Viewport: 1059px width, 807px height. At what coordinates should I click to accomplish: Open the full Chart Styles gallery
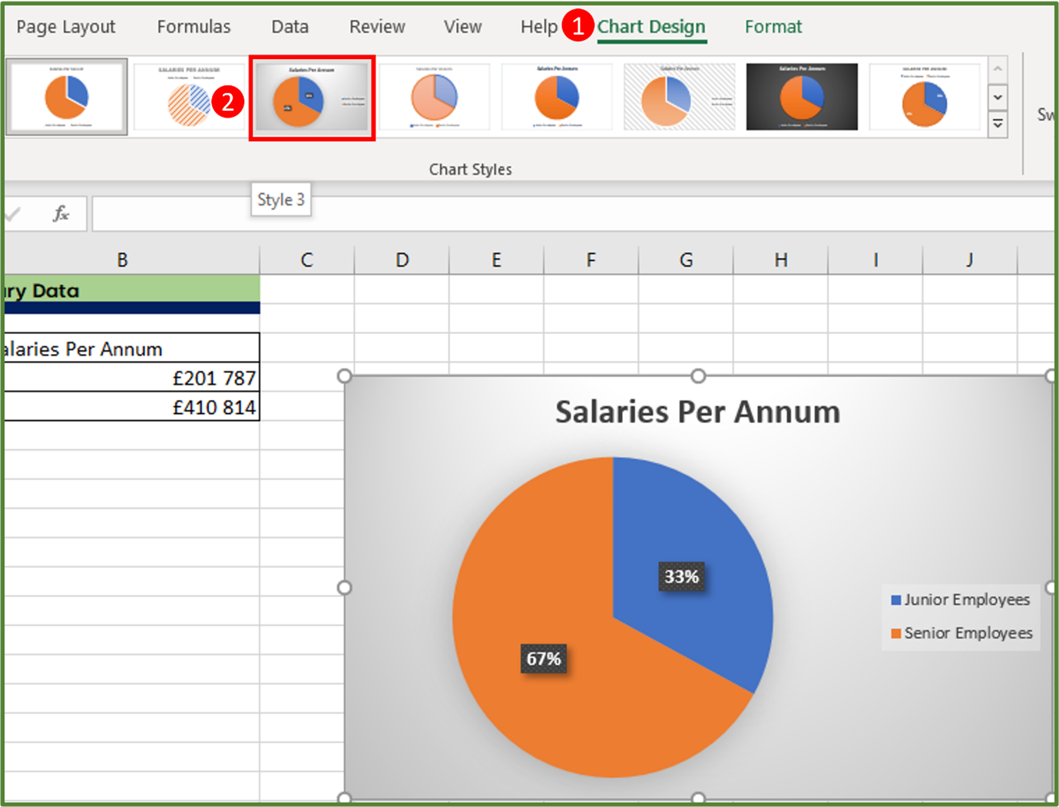998,123
